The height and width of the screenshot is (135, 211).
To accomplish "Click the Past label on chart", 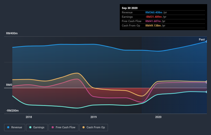I will [202, 39].
